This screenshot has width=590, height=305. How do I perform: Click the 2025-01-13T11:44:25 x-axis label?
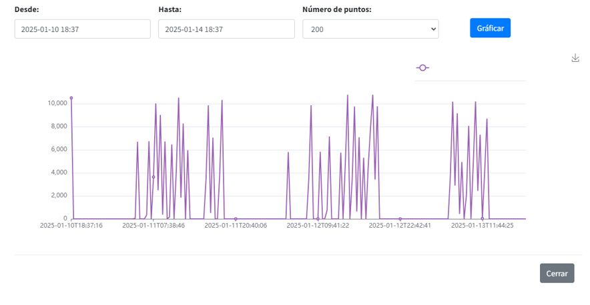(483, 226)
